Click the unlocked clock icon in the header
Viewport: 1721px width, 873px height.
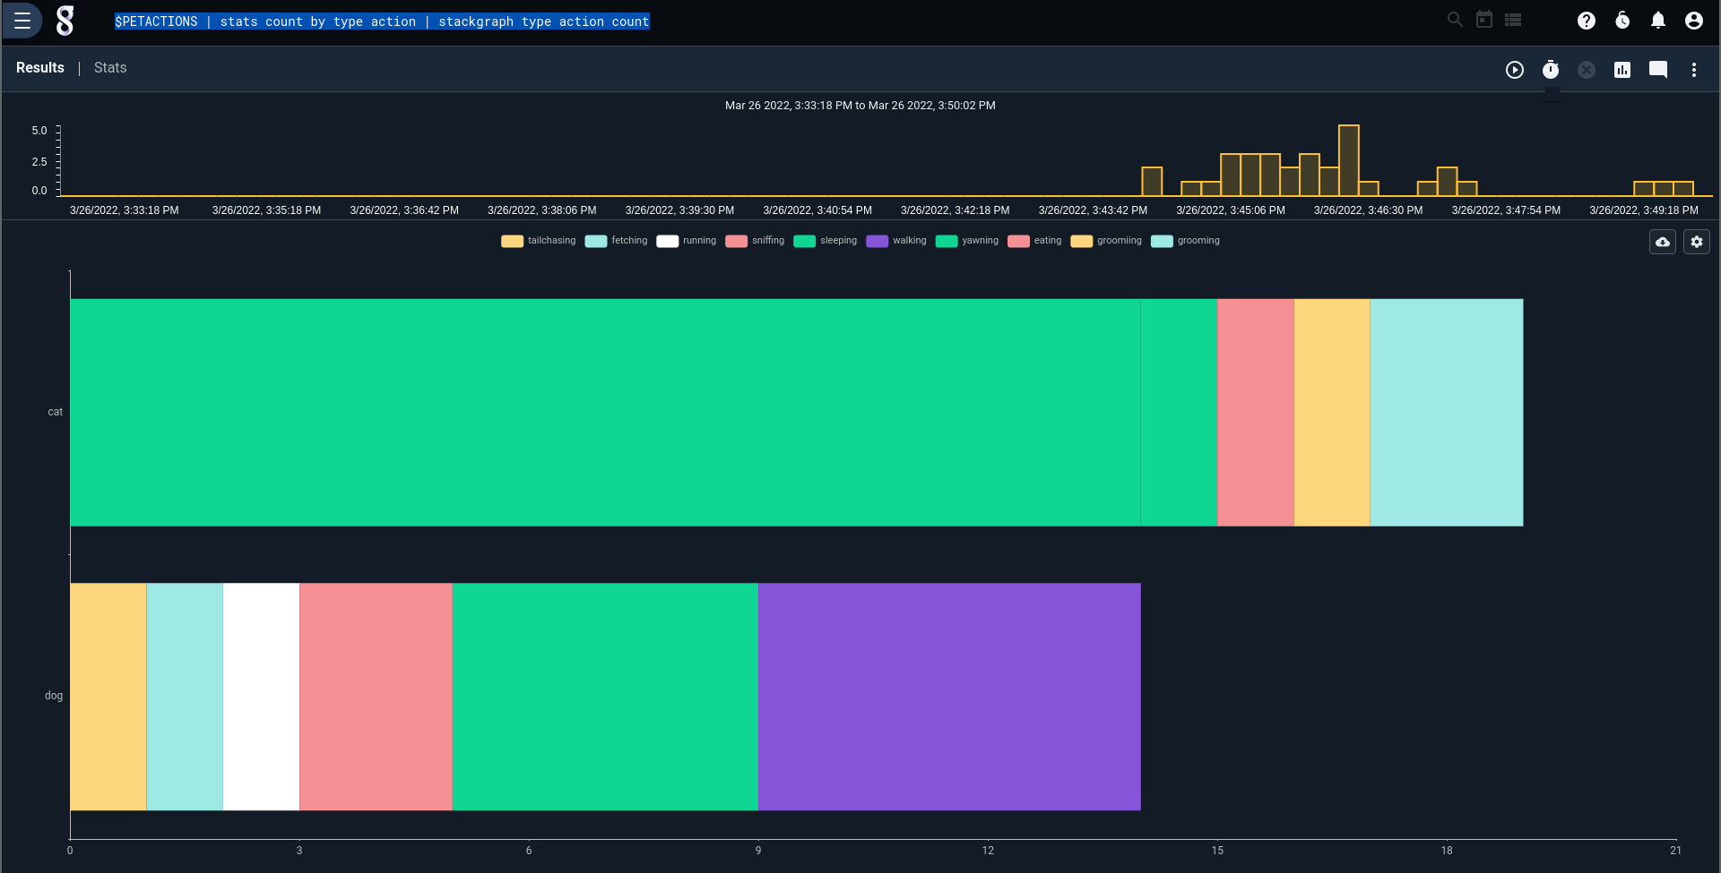(x=1622, y=21)
